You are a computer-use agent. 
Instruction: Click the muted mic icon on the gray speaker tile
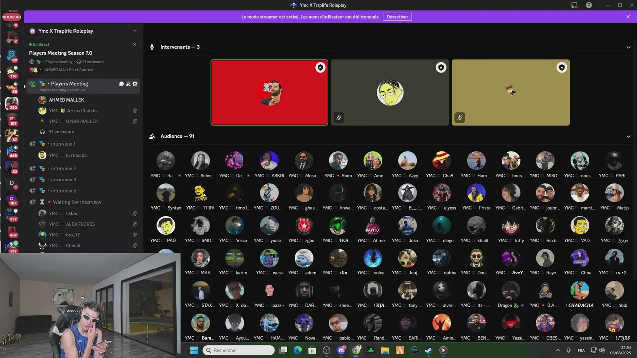pyautogui.click(x=339, y=118)
